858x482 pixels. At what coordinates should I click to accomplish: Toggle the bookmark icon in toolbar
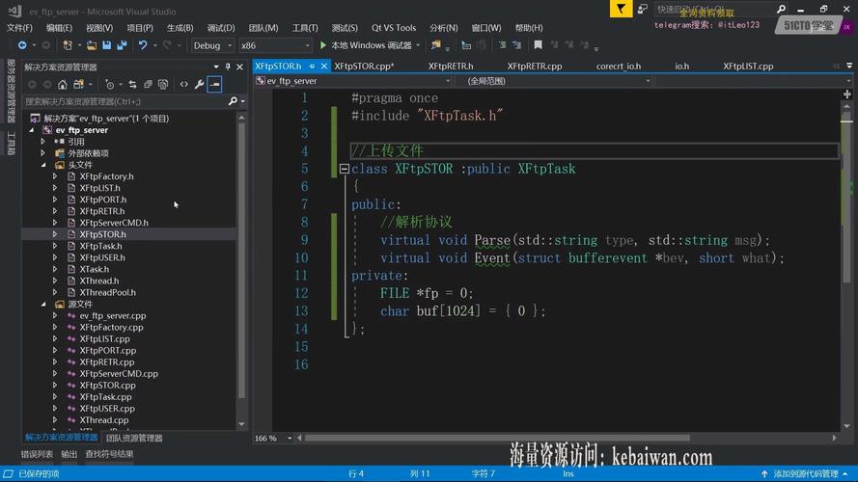pyautogui.click(x=538, y=45)
